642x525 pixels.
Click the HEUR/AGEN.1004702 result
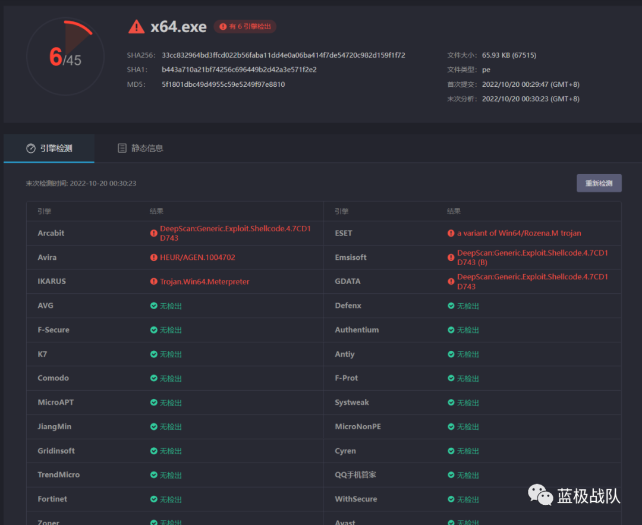pyautogui.click(x=197, y=257)
